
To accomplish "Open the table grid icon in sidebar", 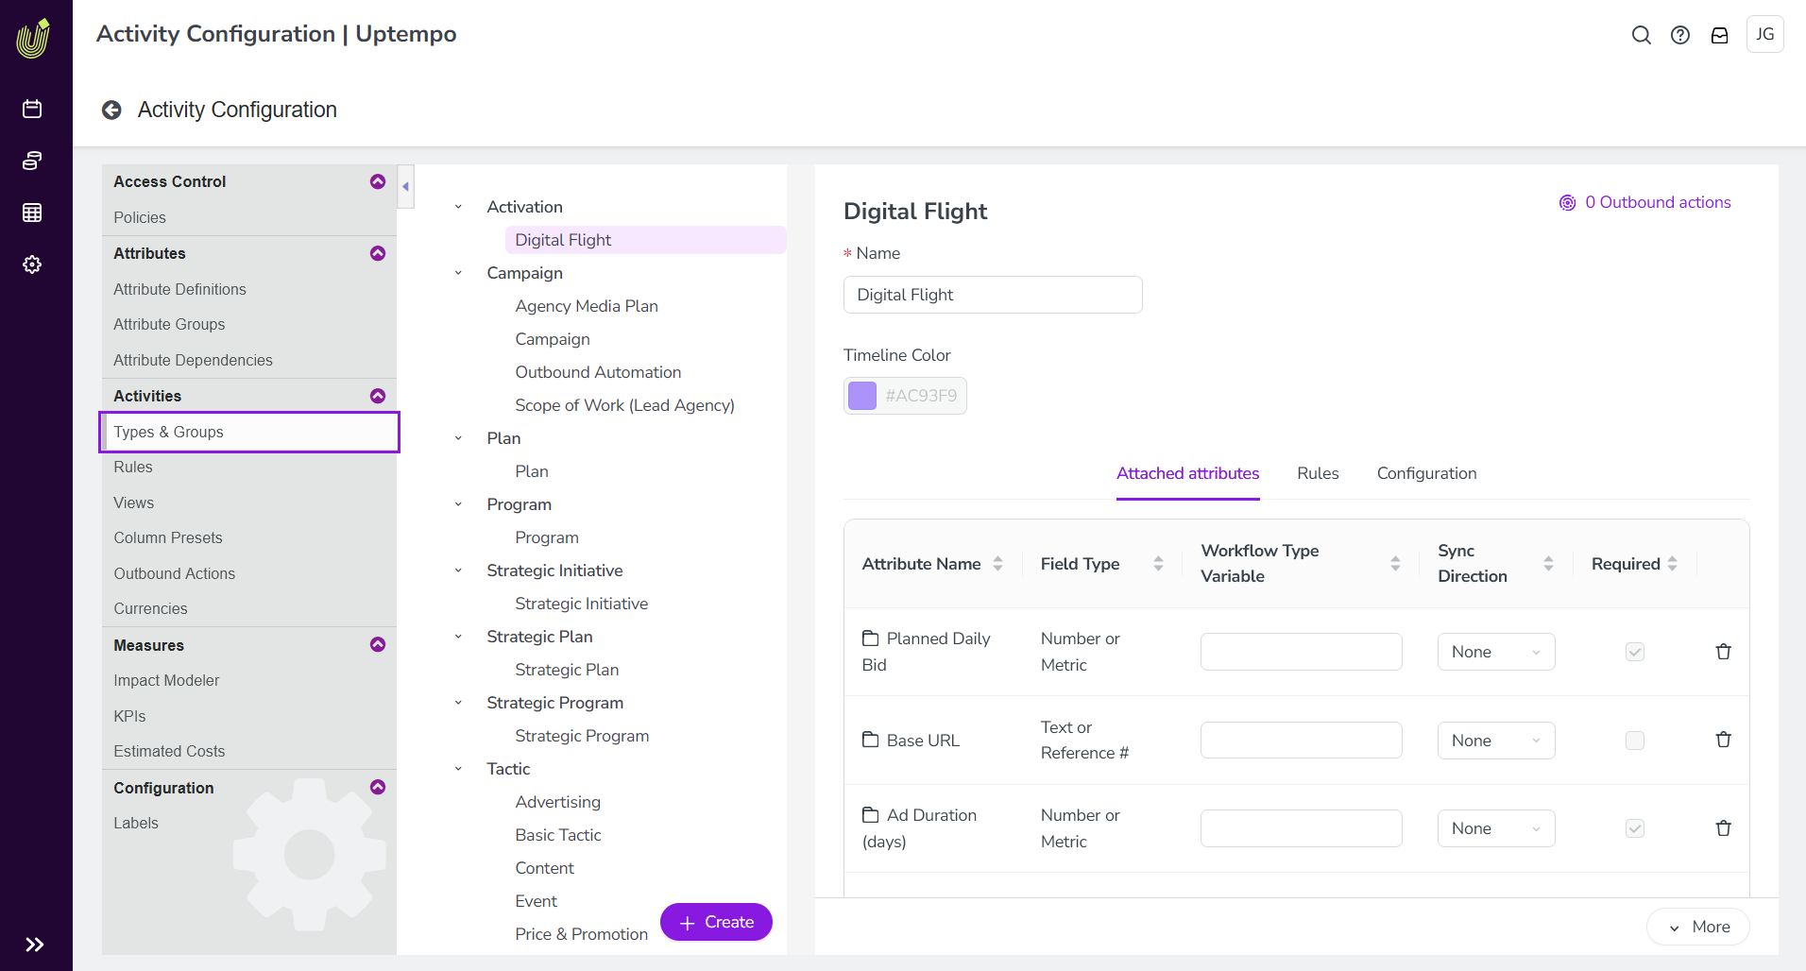I will tap(32, 213).
